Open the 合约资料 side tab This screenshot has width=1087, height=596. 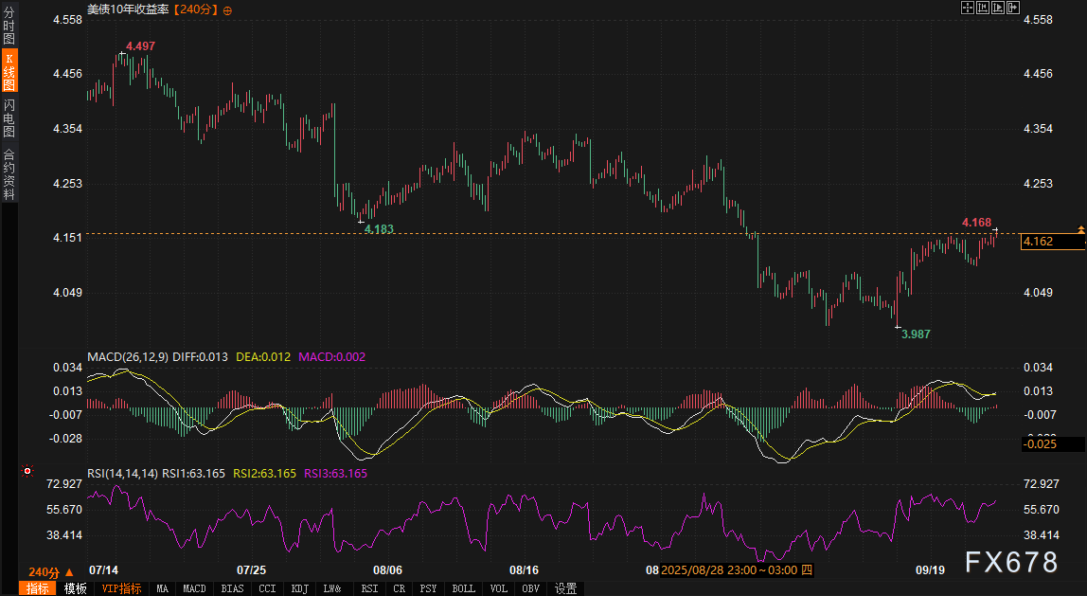pos(9,173)
